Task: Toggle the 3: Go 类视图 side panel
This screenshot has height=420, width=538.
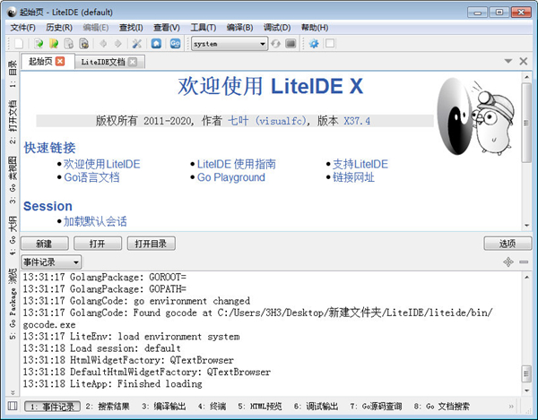Action: [x=13, y=179]
